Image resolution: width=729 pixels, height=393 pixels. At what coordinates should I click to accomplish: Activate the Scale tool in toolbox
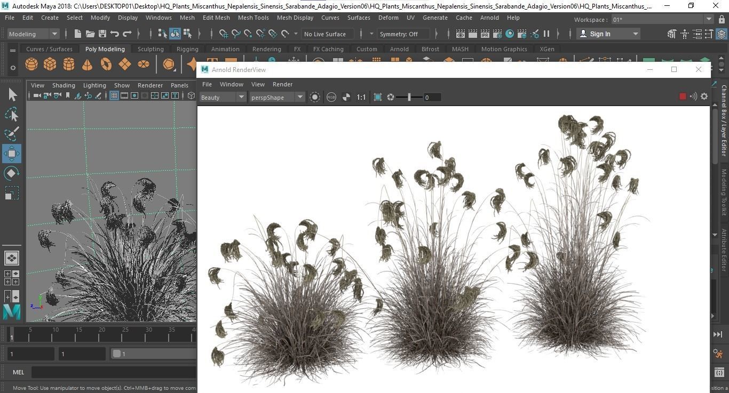12,193
